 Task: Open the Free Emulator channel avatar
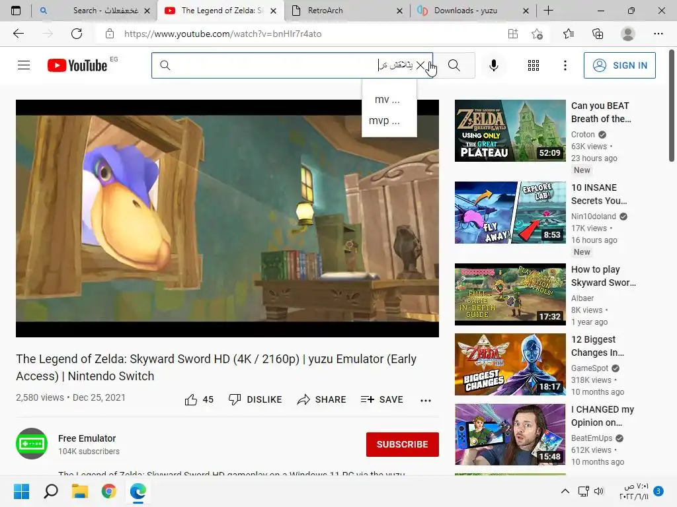pyautogui.click(x=32, y=444)
